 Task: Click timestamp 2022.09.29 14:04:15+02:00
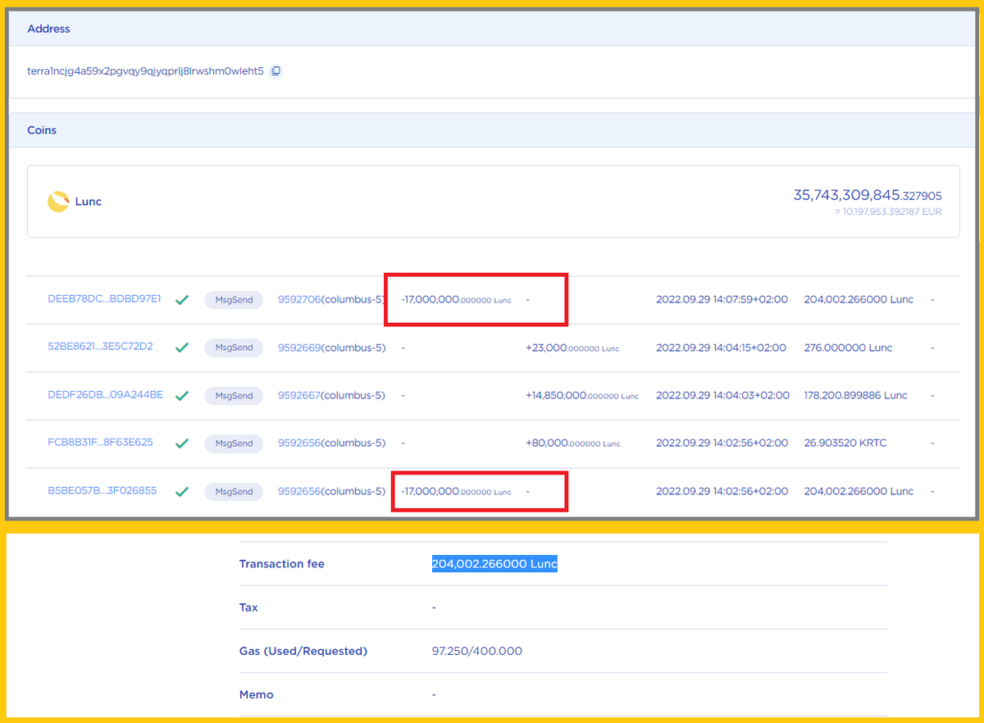point(721,348)
